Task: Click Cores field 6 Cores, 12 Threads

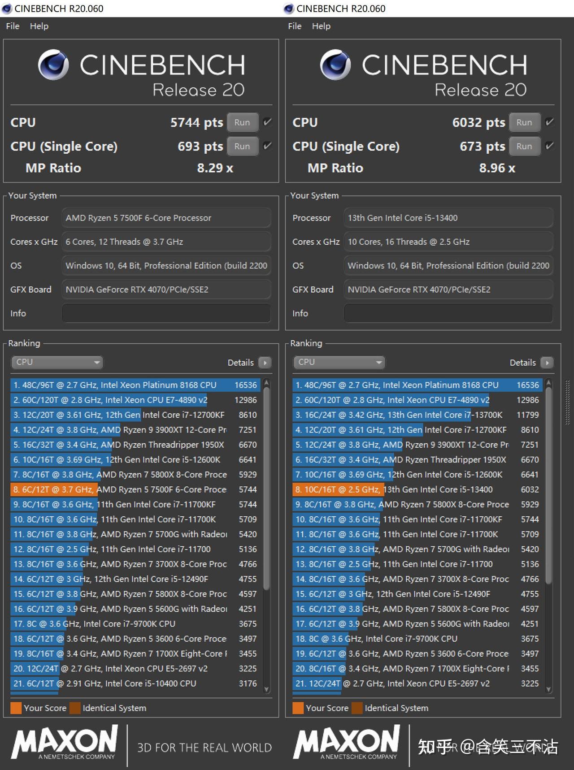Action: point(166,242)
